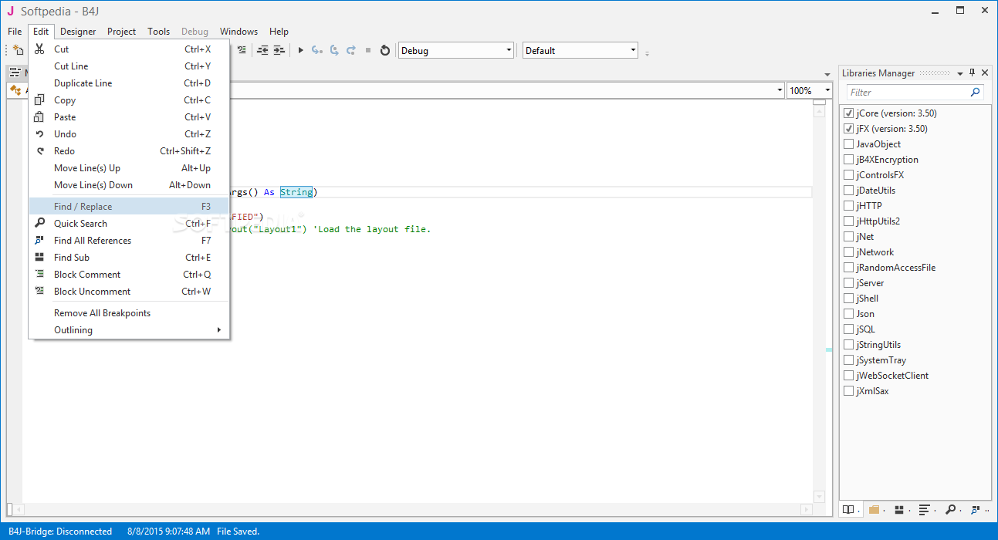
Task: Open Modules tab icon at panel bottom
Action: pyautogui.click(x=901, y=510)
